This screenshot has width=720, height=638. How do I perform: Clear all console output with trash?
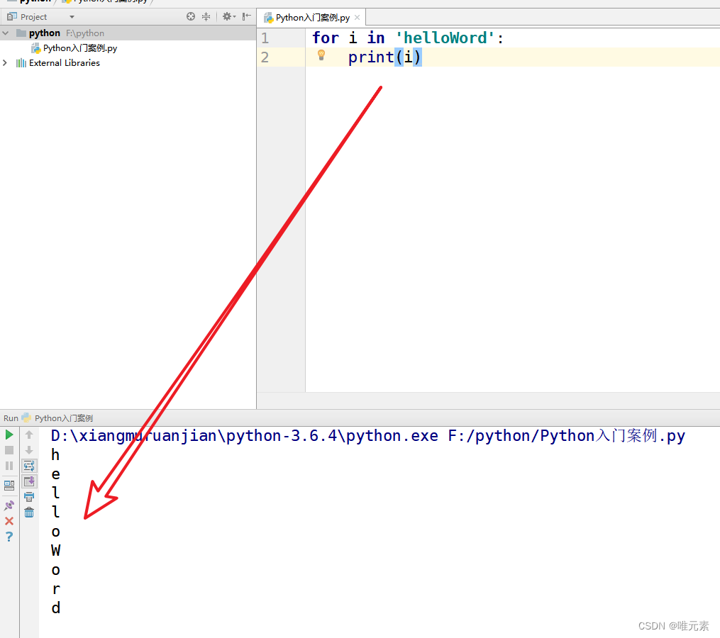(29, 513)
